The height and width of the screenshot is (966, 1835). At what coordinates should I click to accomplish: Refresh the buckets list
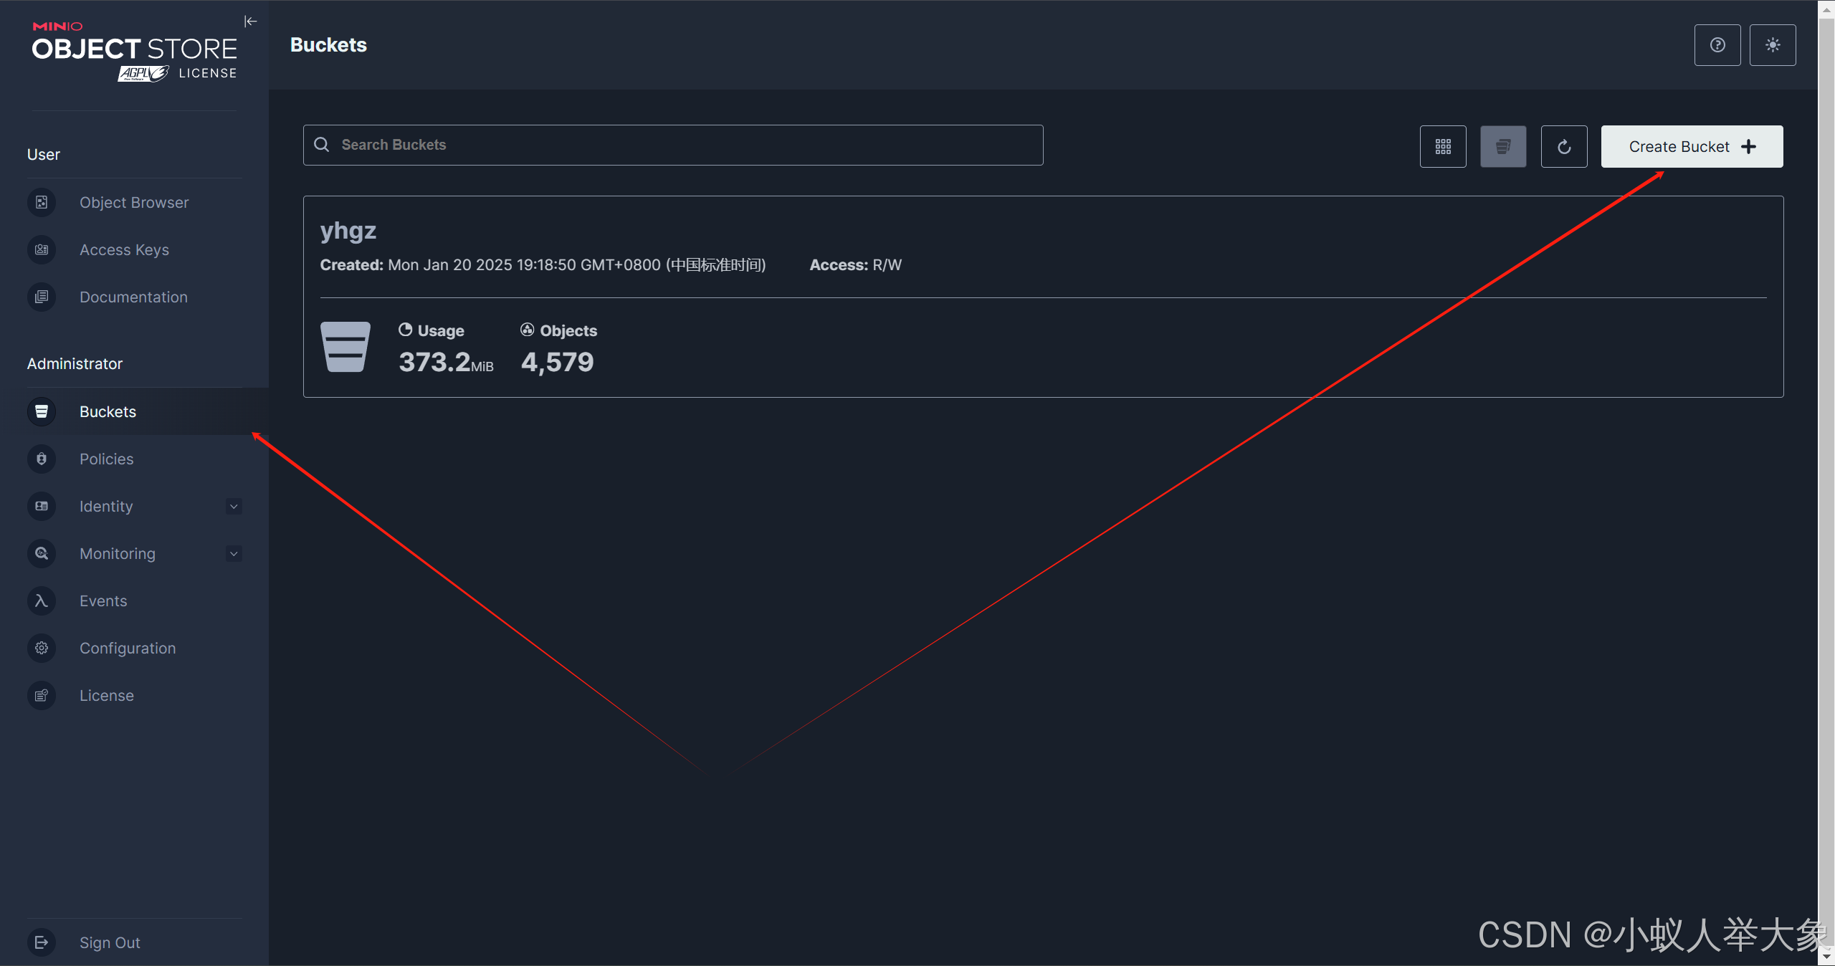[x=1563, y=147]
